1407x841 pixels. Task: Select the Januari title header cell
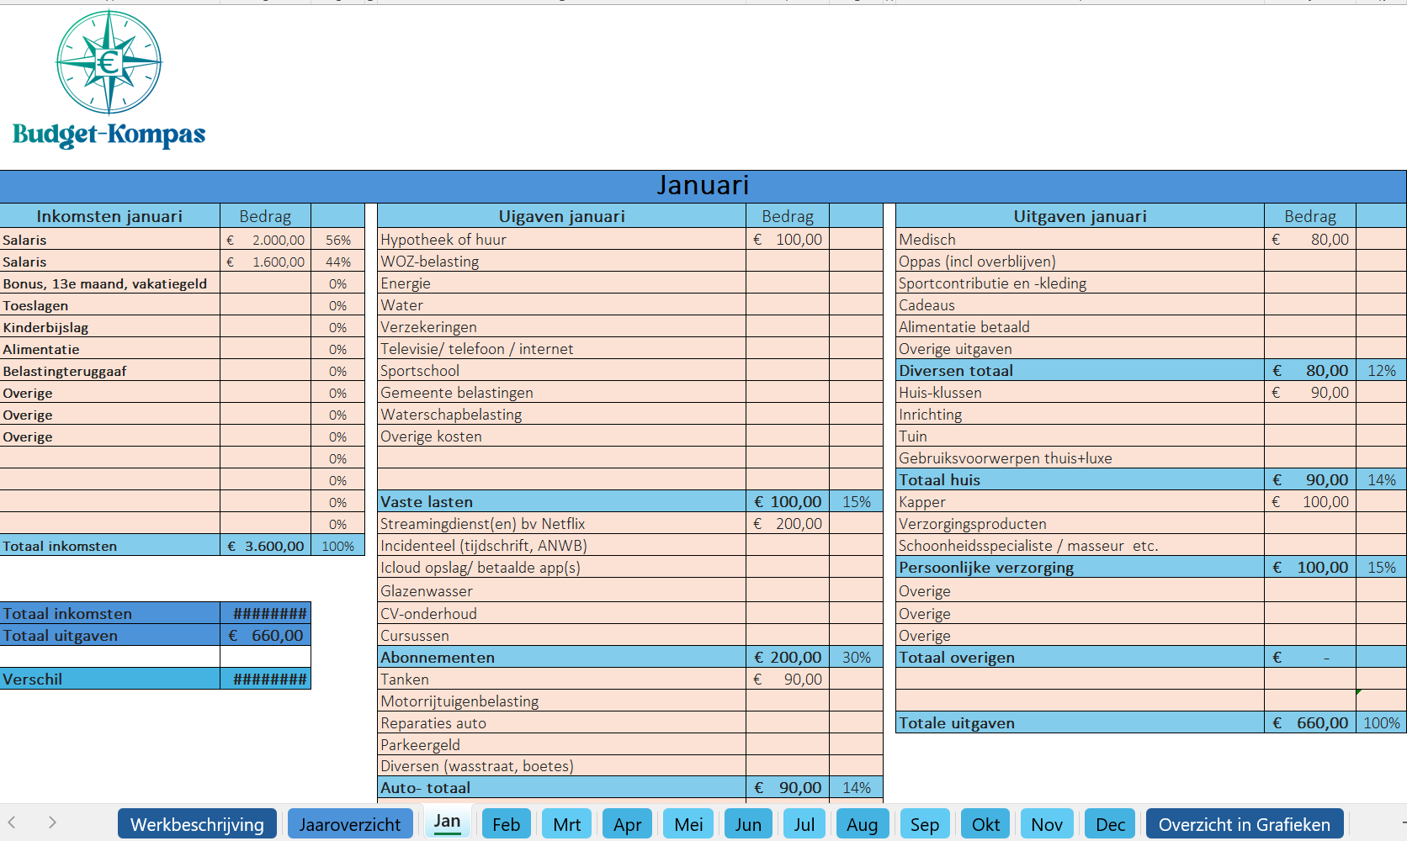[703, 186]
